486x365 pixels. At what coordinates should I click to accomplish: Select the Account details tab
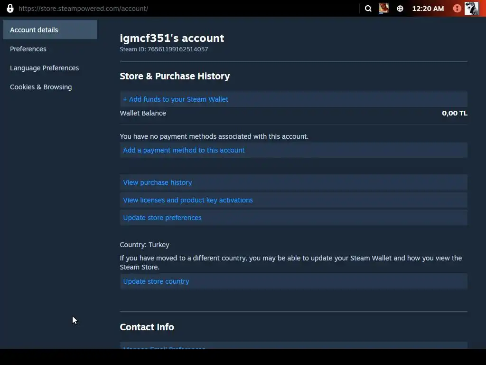click(x=50, y=30)
